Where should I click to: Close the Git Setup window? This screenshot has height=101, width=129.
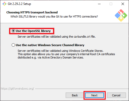[123, 4]
